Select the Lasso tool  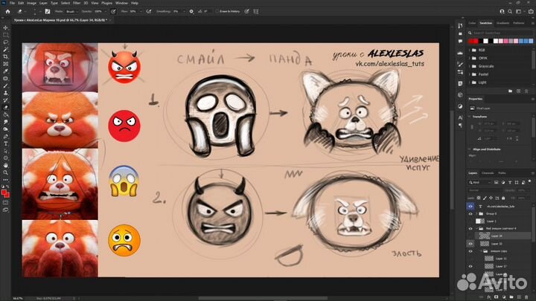click(x=5, y=42)
